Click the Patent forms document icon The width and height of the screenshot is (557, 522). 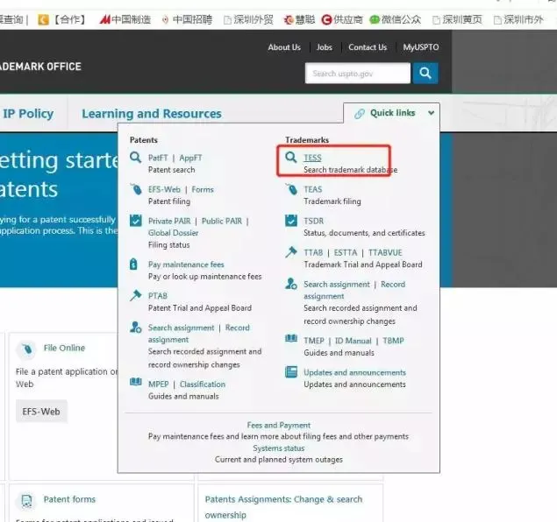[26, 502]
